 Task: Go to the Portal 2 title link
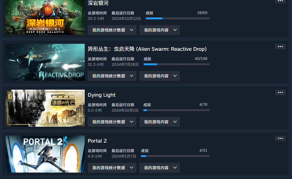(97, 141)
